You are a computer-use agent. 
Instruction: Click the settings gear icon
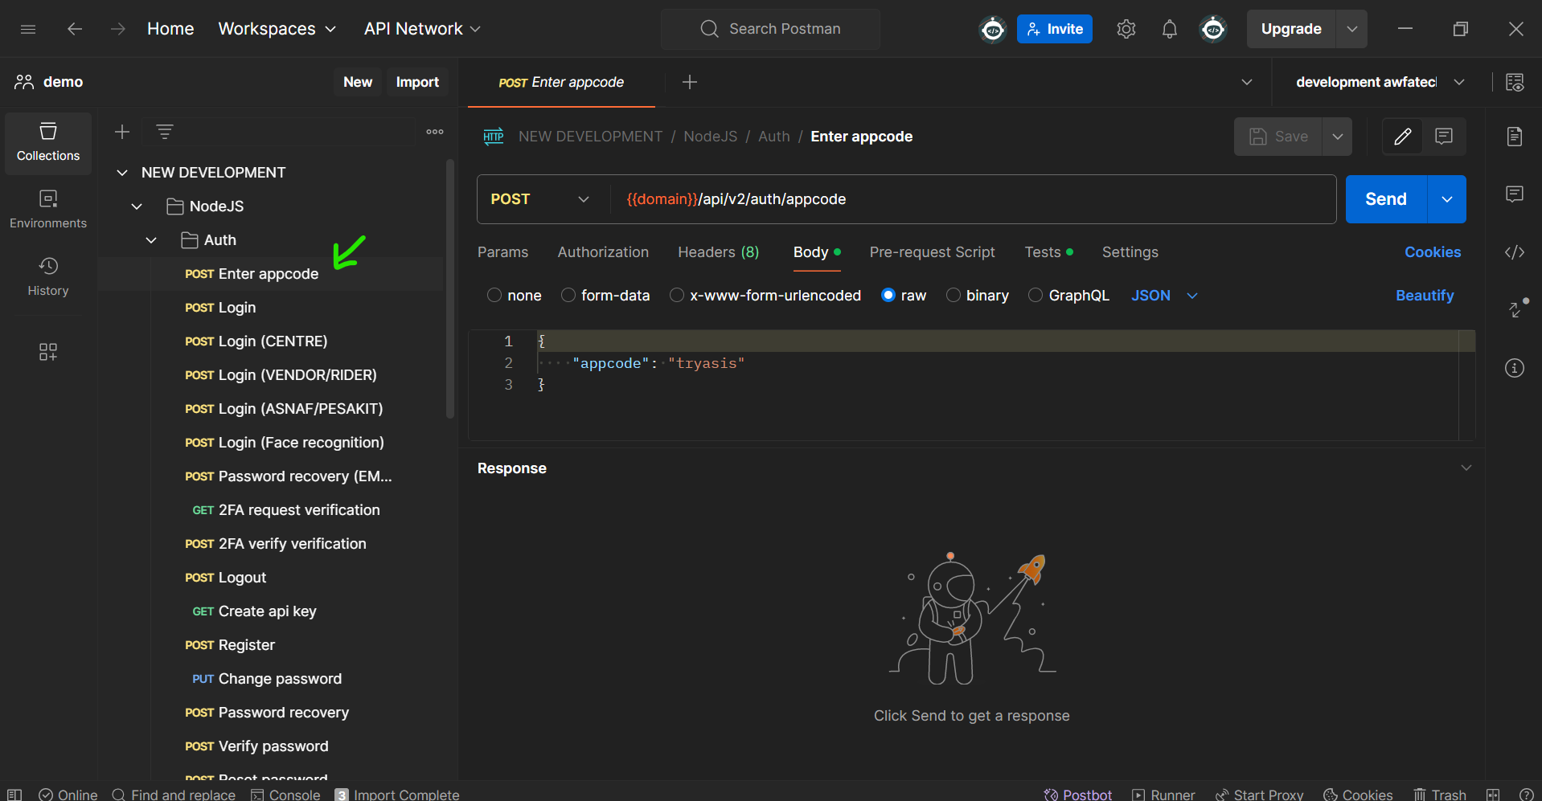[x=1126, y=29]
